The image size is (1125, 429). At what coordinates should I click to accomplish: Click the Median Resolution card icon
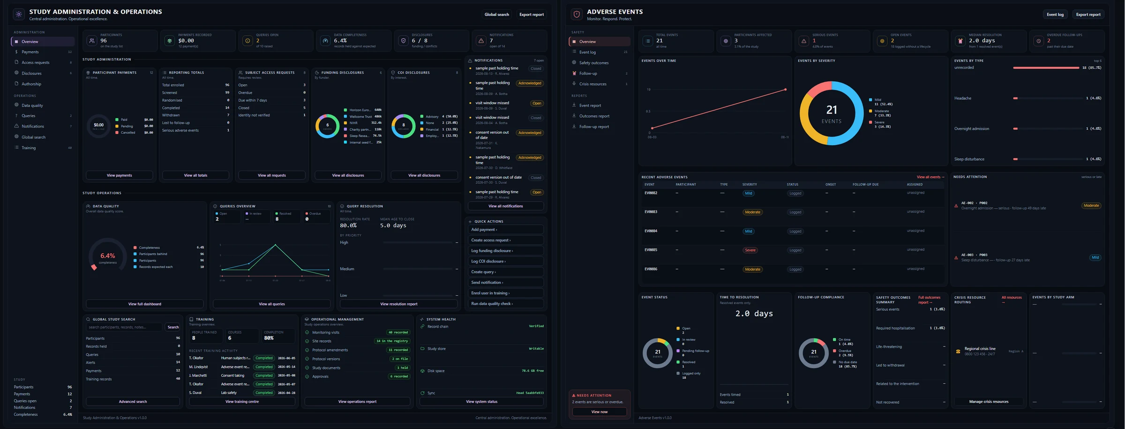(x=960, y=41)
